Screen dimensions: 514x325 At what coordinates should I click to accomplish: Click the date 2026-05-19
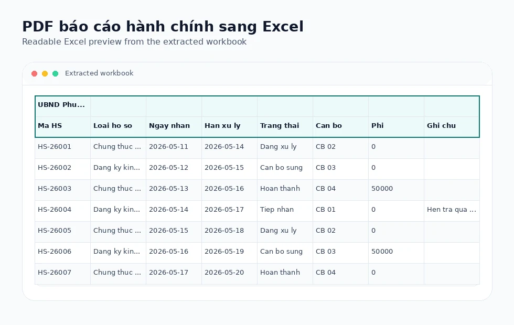click(x=230, y=253)
